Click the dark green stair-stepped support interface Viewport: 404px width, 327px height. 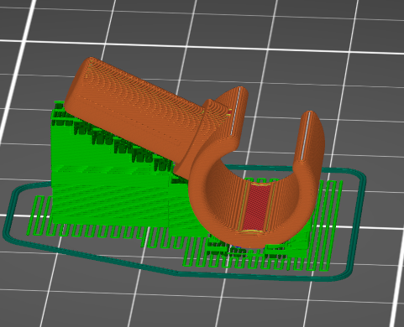click(112, 137)
